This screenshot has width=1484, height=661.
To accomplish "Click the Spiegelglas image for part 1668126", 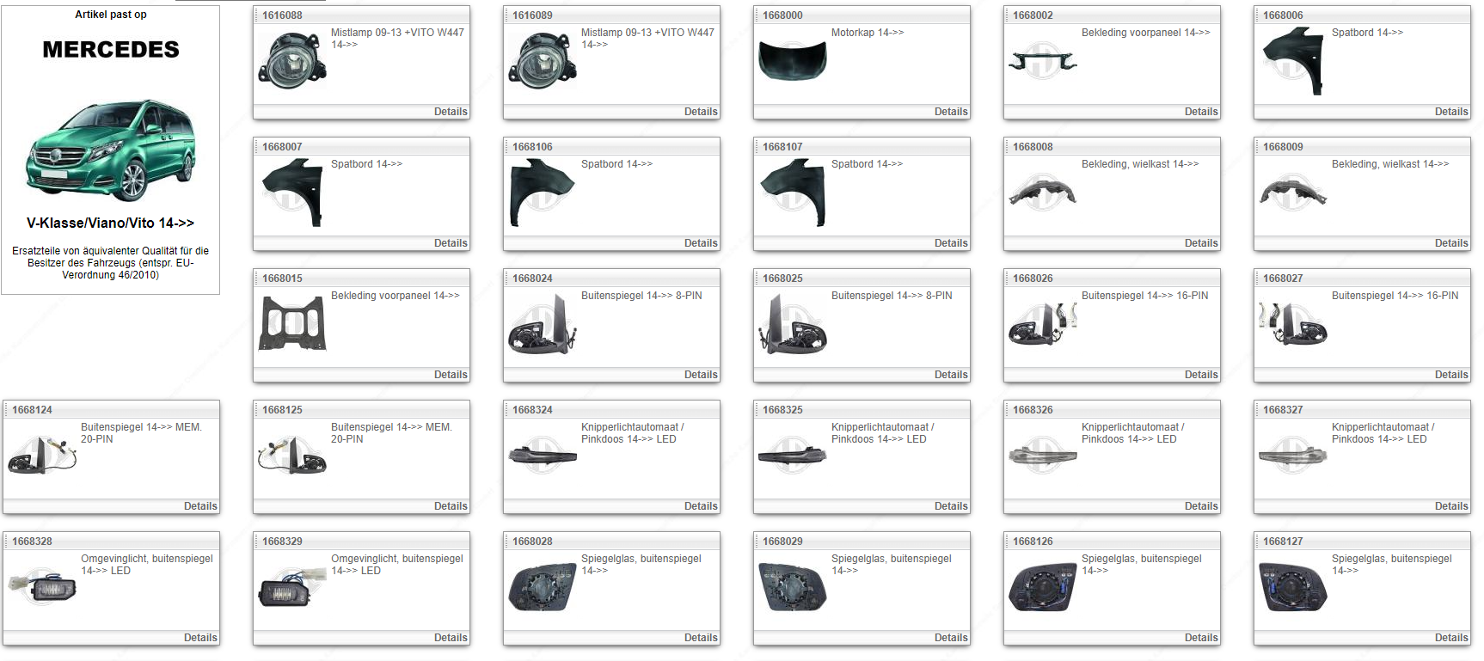I will tap(1042, 587).
